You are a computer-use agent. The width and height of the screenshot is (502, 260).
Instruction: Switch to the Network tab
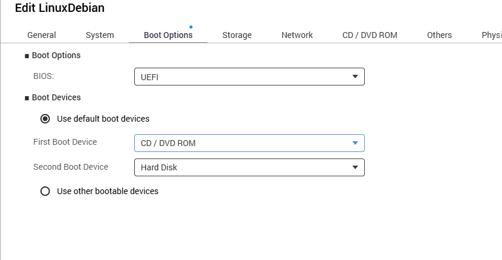pyautogui.click(x=297, y=35)
